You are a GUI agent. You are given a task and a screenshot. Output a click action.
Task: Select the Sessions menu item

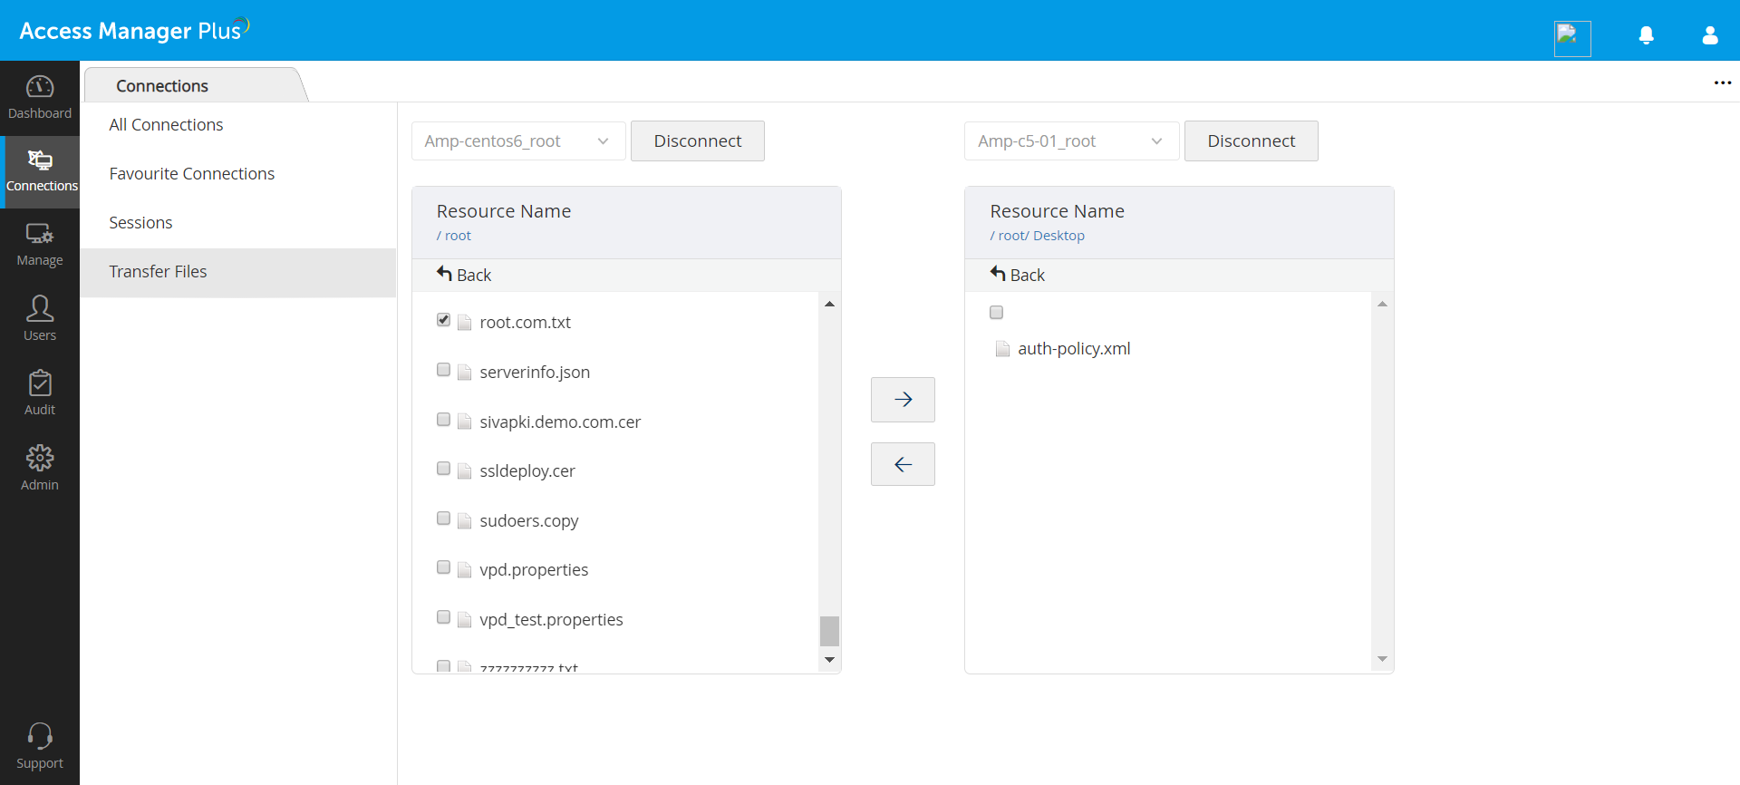click(140, 223)
